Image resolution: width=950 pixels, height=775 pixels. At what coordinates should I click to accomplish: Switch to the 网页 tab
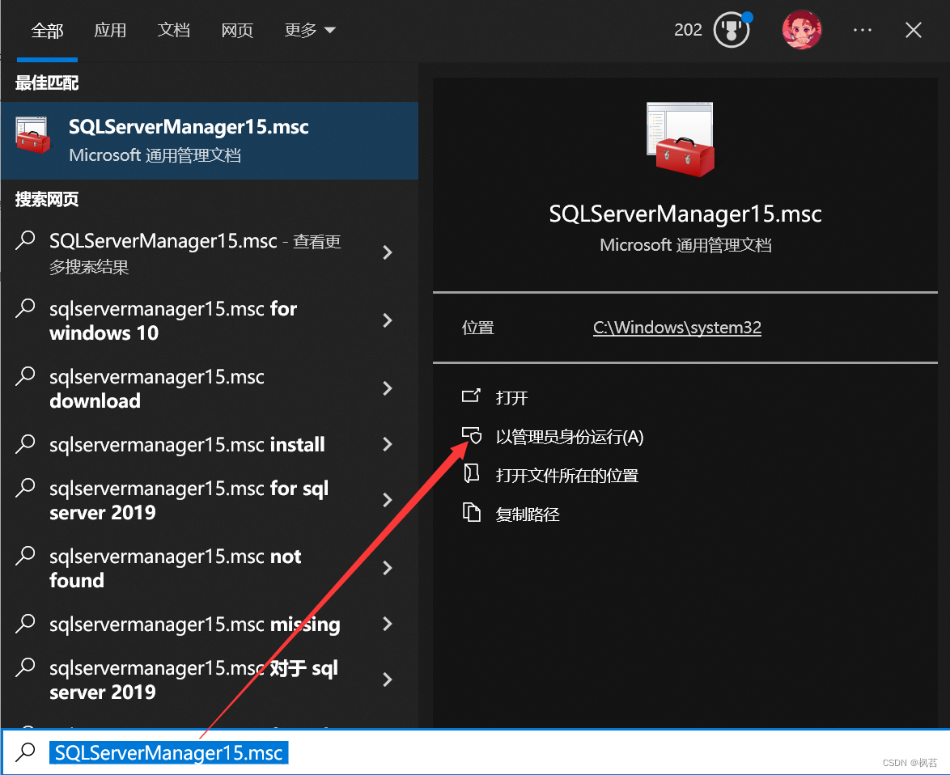click(x=237, y=30)
